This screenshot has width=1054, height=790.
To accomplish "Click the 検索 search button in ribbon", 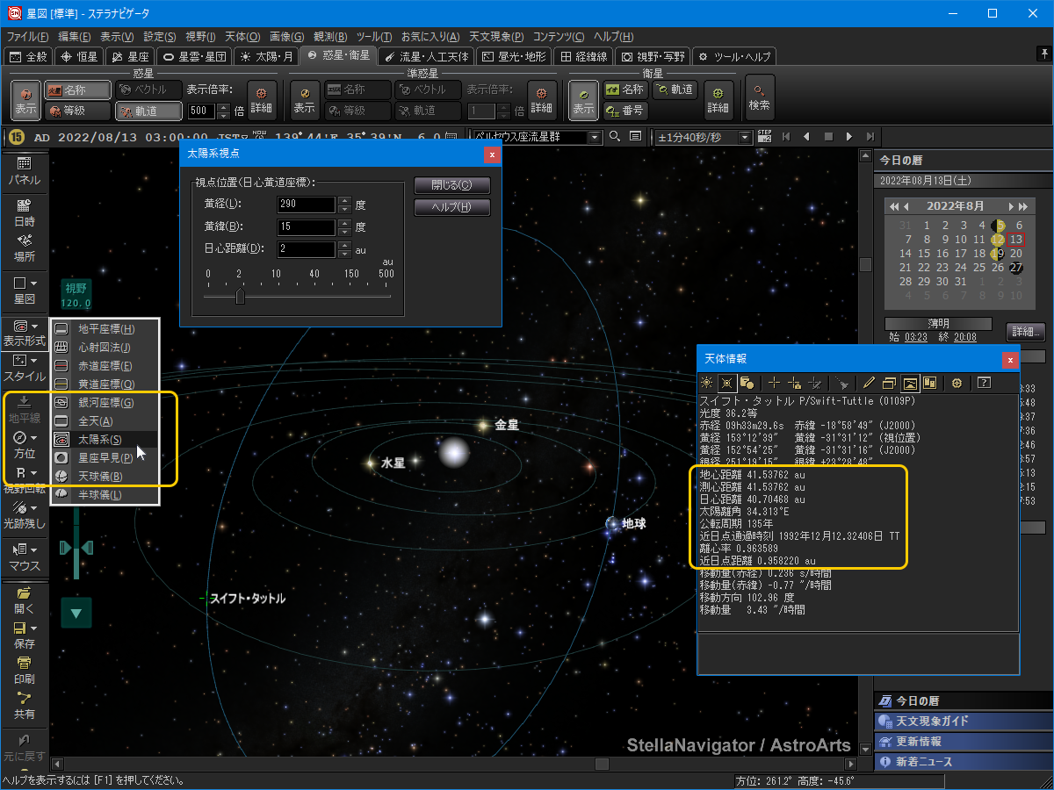I will tap(759, 97).
